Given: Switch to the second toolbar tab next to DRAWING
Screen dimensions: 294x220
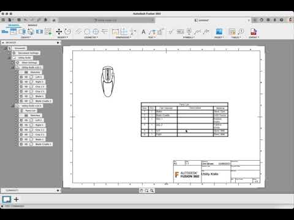Looking at the screenshot, I should coord(32,25).
